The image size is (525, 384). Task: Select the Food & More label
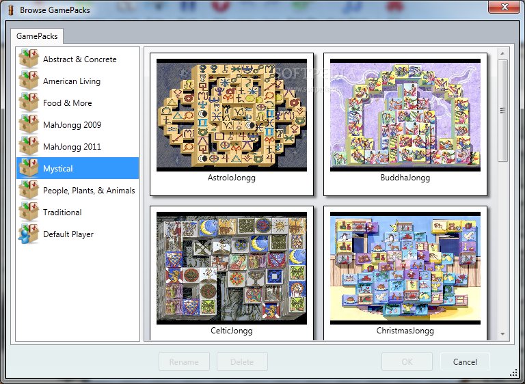click(67, 103)
